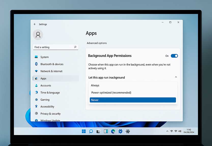Show hidden tray icons chevron

tap(167, 131)
